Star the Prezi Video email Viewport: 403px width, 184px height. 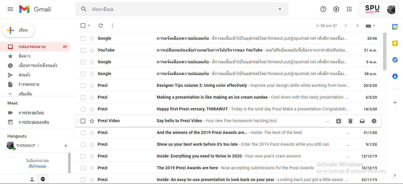(x=92, y=121)
